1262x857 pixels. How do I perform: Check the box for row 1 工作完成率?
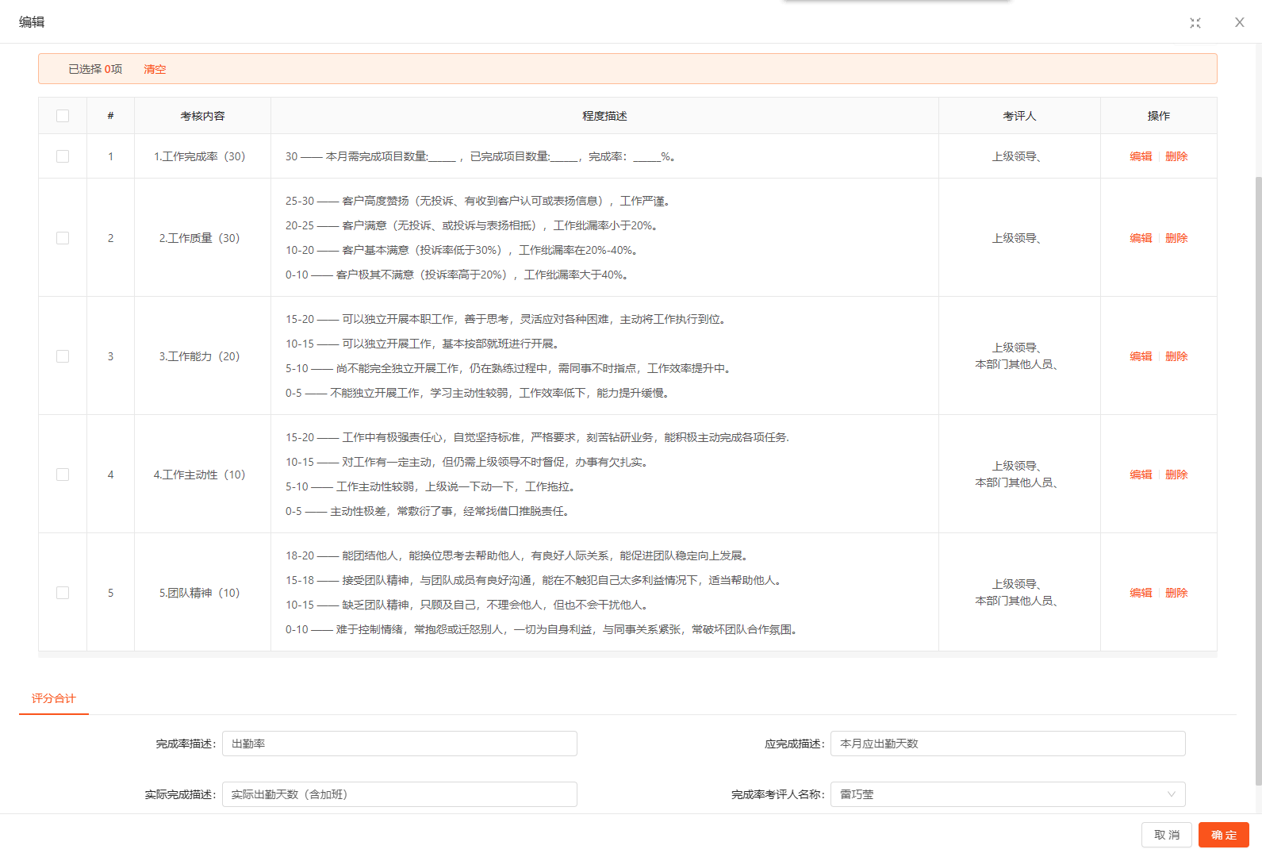(x=63, y=156)
